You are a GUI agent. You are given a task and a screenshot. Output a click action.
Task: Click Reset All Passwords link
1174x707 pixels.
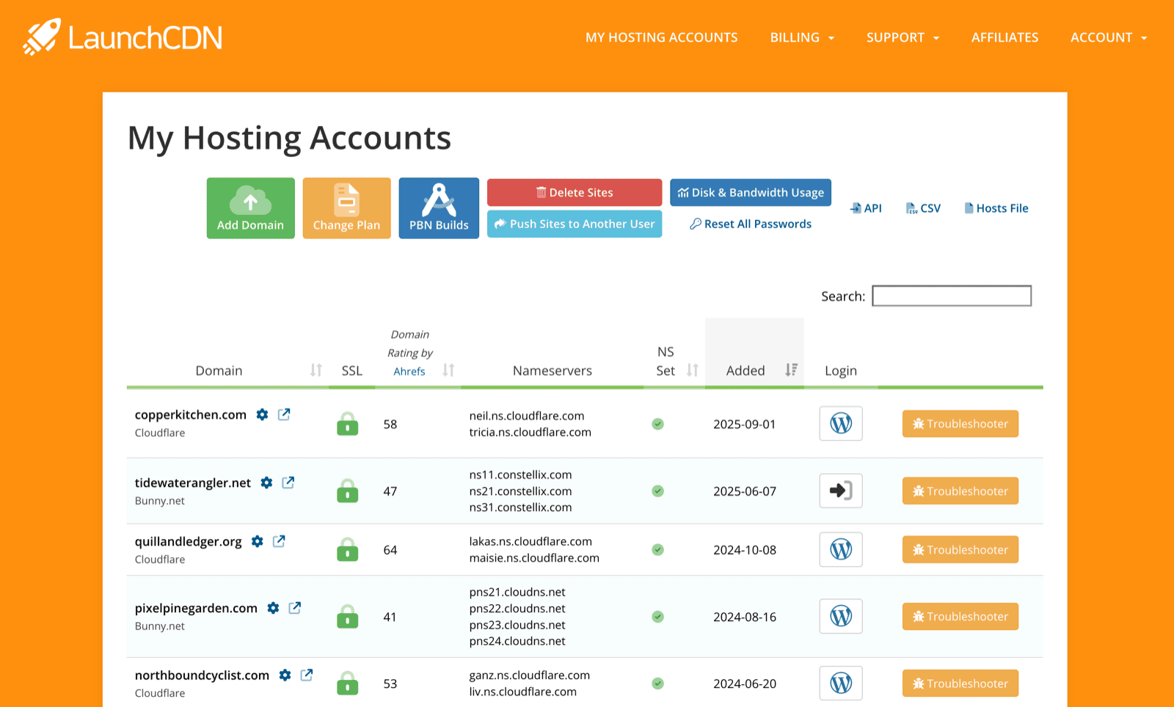coord(751,224)
